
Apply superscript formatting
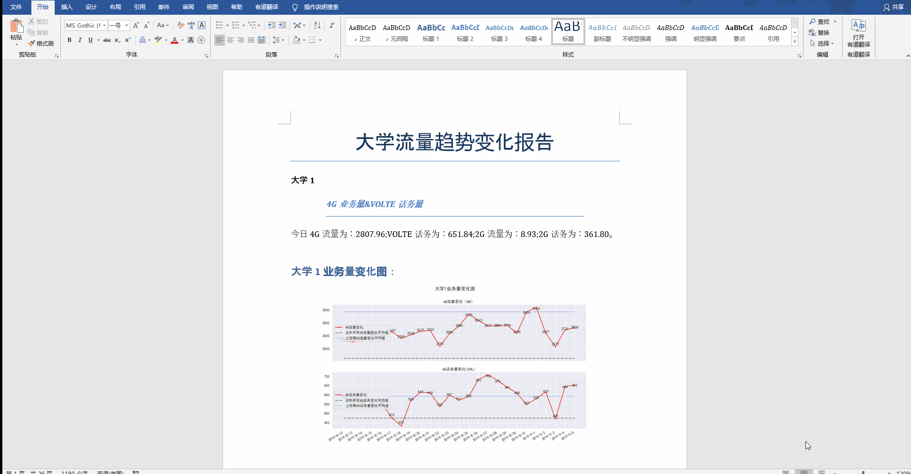click(x=126, y=40)
